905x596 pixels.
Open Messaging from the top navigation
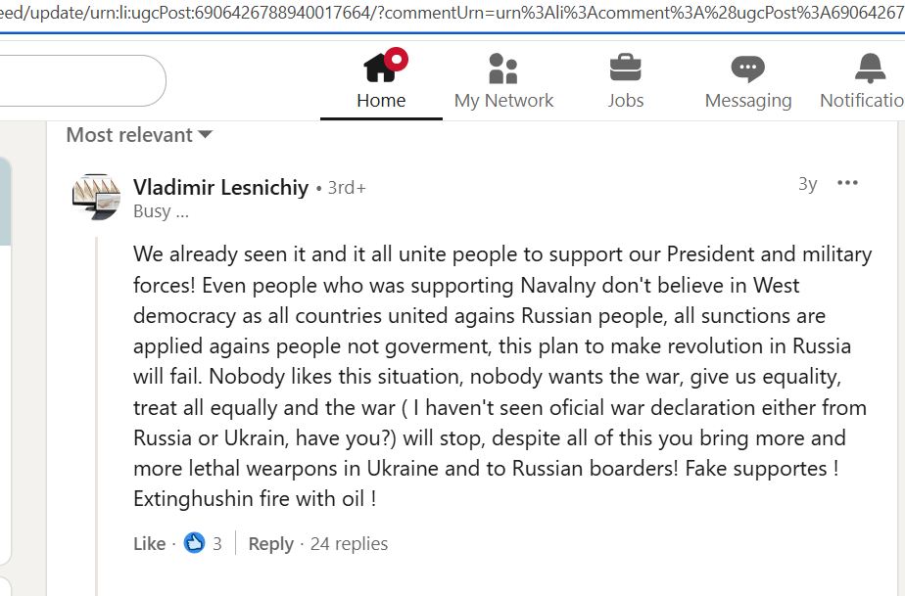(747, 69)
